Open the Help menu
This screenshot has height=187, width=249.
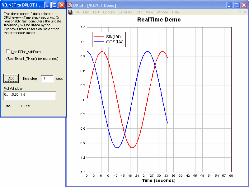(x=176, y=12)
